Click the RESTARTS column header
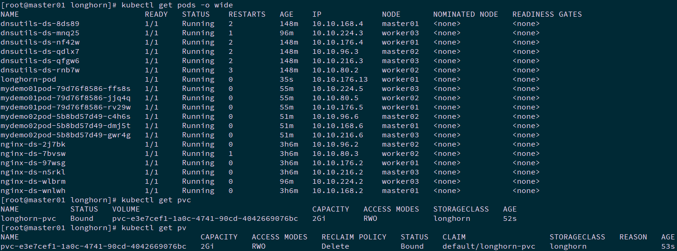Screen dimensions: 677x251 point(247,14)
